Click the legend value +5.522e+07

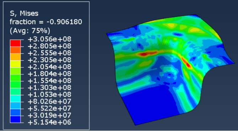point(49,108)
